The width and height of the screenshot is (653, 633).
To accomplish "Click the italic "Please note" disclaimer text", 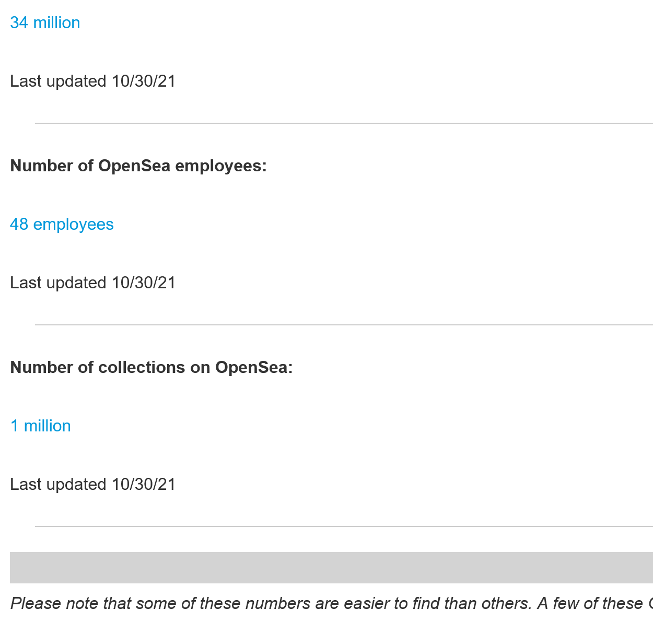I will pos(331,603).
